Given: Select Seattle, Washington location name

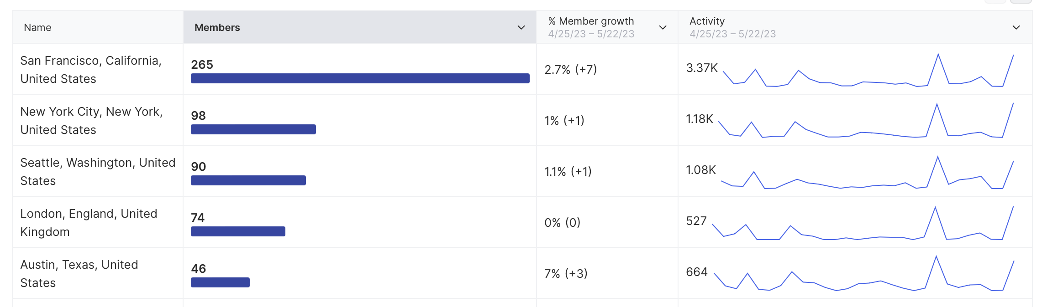Looking at the screenshot, I should click(98, 172).
